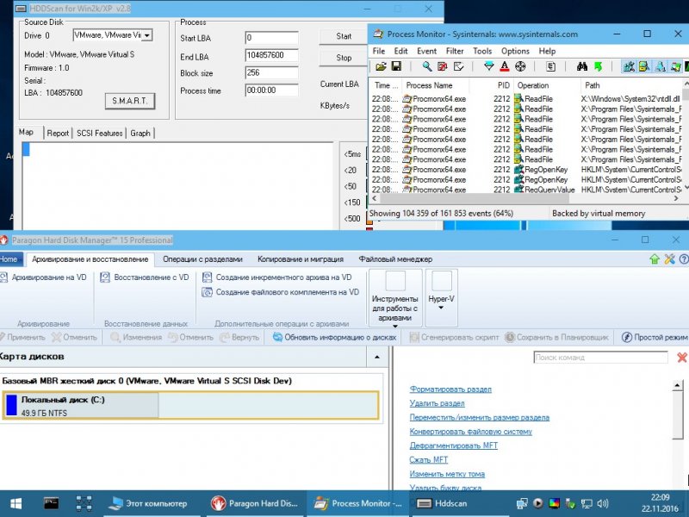Click the Удалить раздел link
Image resolution: width=689 pixels, height=517 pixels.
tap(438, 403)
